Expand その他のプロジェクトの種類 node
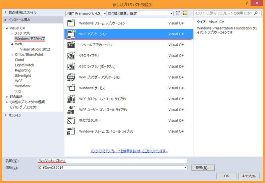265x183 pixels. (x=7, y=102)
